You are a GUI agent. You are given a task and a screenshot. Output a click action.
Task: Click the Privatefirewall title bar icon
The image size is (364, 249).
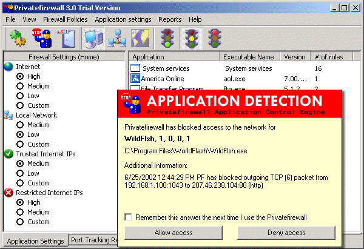pyautogui.click(x=8, y=8)
